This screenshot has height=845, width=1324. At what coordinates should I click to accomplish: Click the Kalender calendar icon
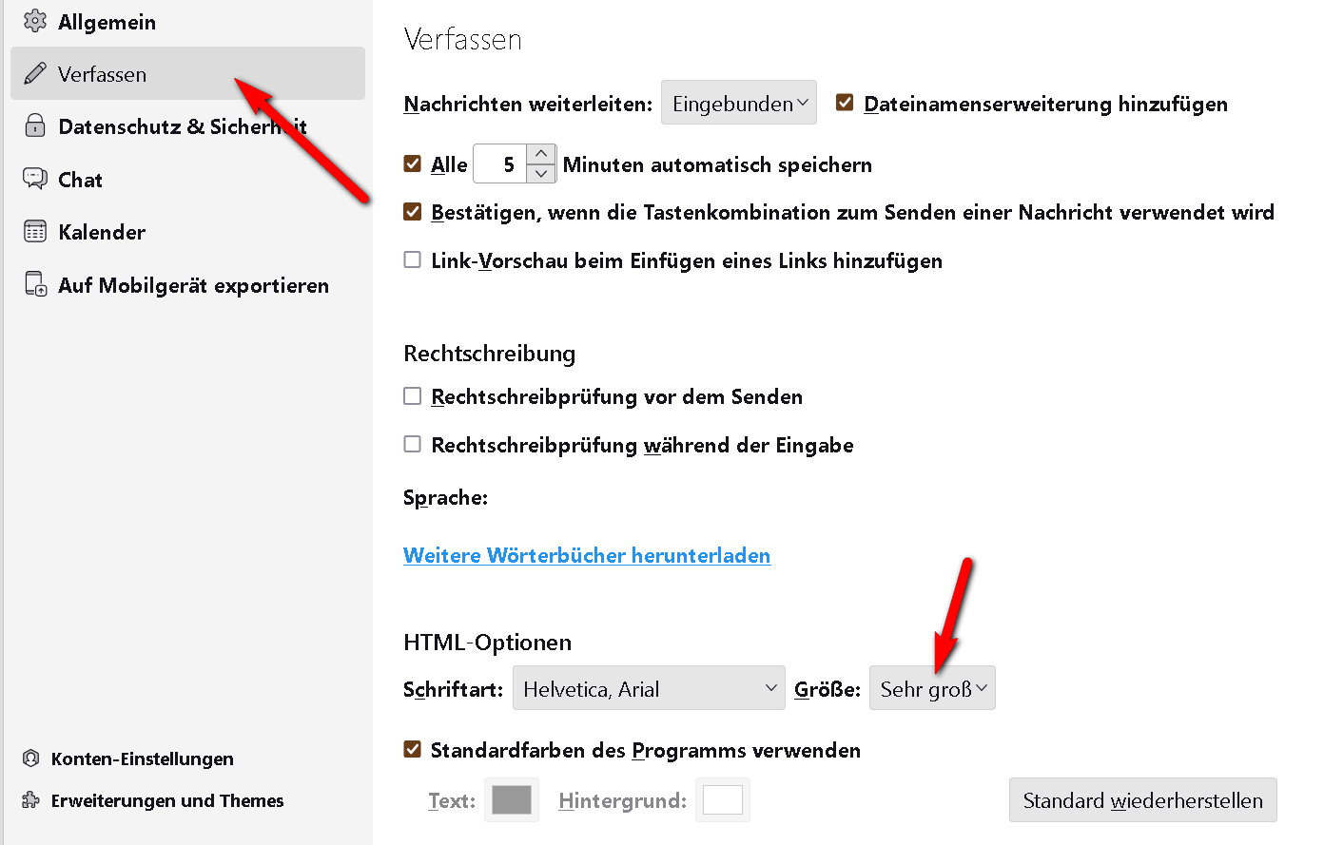(35, 231)
